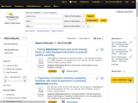Open second AND operator dropdown
Image resolution: width=138 pixels, height=103 pixels.
pyautogui.click(x=28, y=26)
